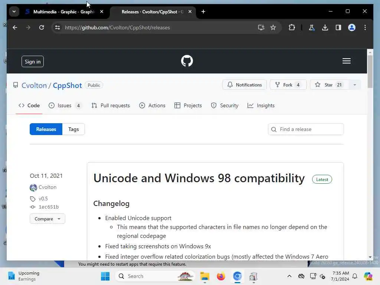380x285 pixels.
Task: Select the Releases toggle button
Action: click(x=46, y=129)
